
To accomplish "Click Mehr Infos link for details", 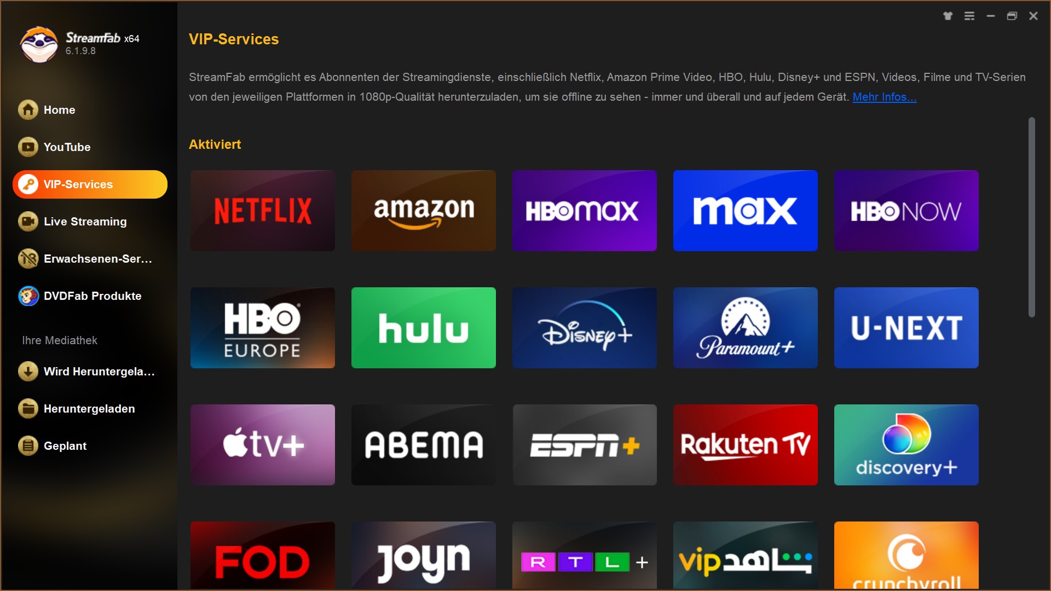I will [x=884, y=97].
